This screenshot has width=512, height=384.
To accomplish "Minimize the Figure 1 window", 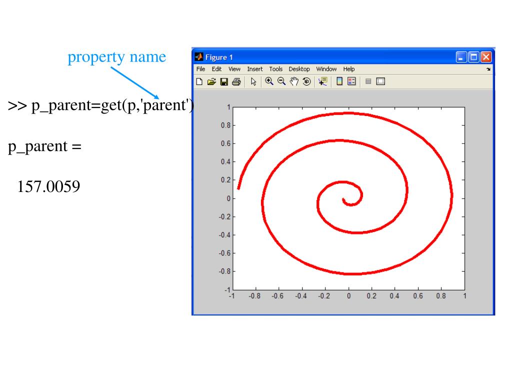I will pos(461,57).
